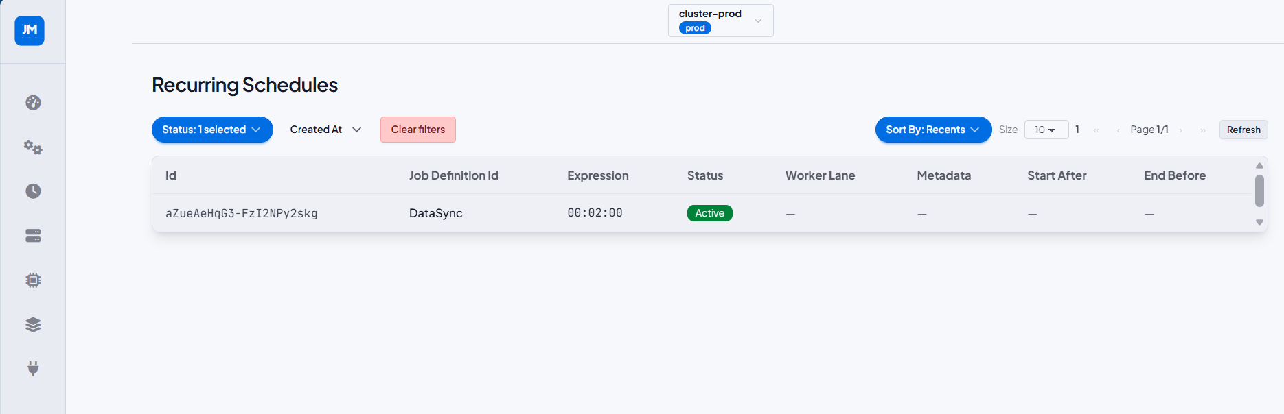Image resolution: width=1284 pixels, height=414 pixels.
Task: Expand the cluster-prod environment selector
Action: (x=720, y=21)
